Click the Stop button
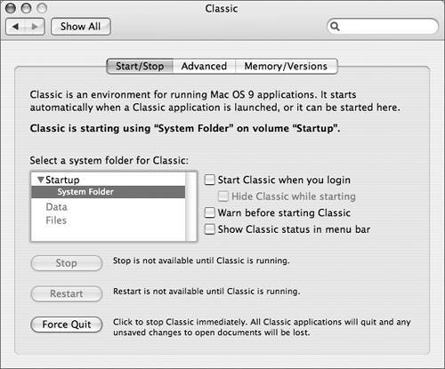This screenshot has width=445, height=369. [x=67, y=263]
